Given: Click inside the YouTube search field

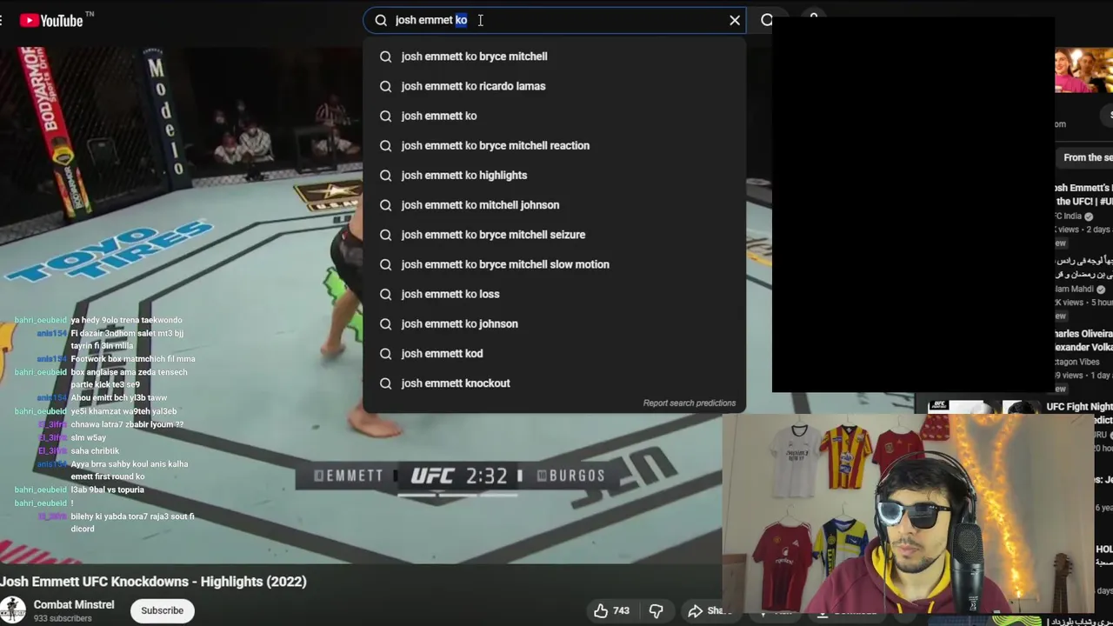Looking at the screenshot, I should (x=556, y=20).
